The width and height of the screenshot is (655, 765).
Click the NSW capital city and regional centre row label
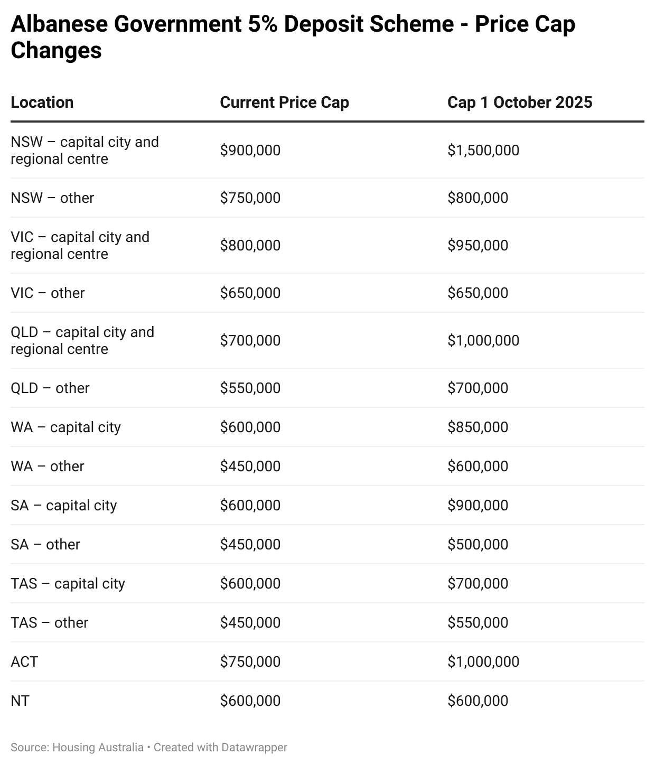coord(85,151)
